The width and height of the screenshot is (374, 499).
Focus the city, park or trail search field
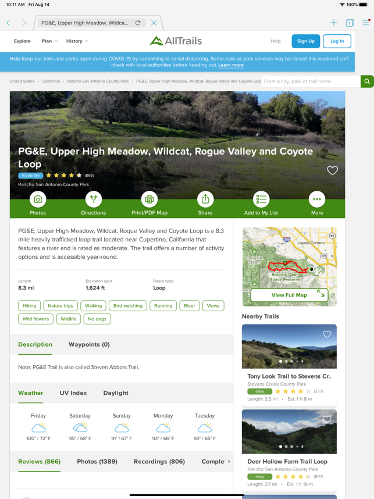311,81
